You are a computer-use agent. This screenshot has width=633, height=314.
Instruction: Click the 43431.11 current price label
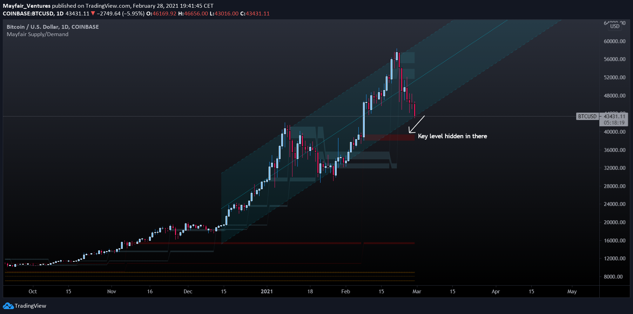pos(614,116)
